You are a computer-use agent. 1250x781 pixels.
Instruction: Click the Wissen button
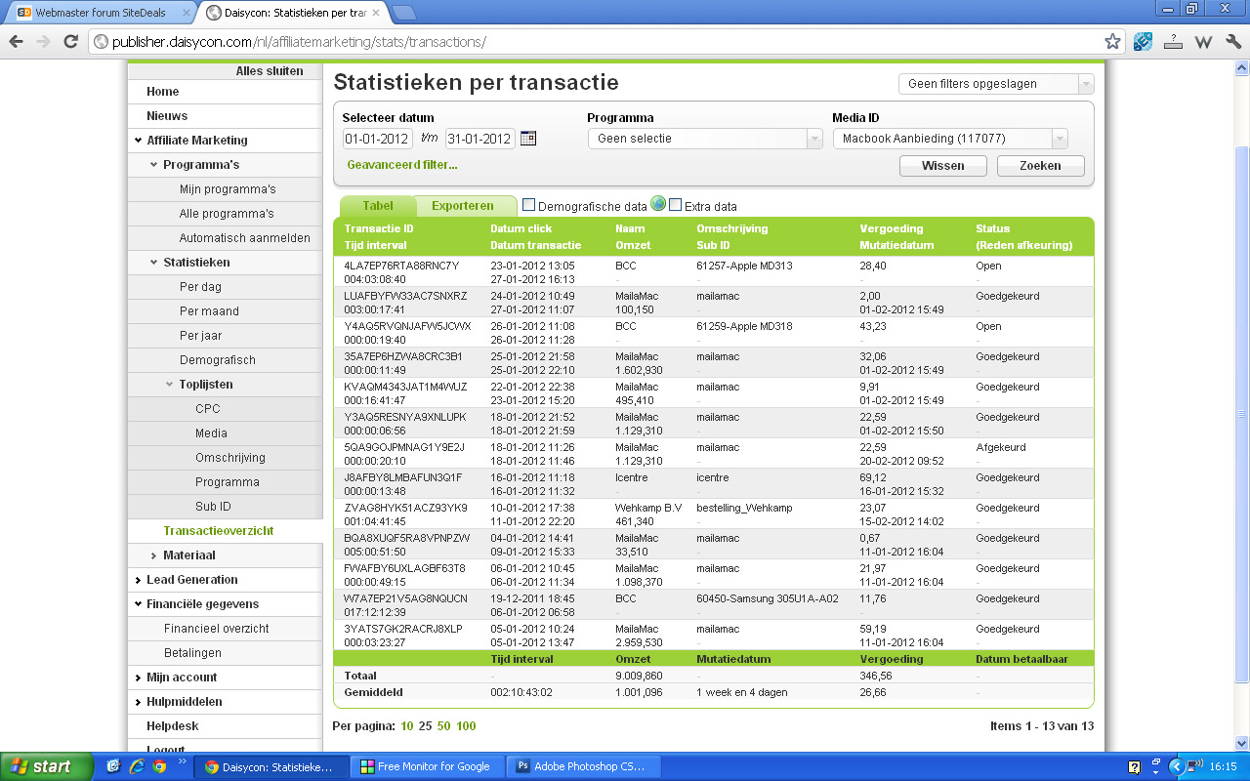point(943,166)
